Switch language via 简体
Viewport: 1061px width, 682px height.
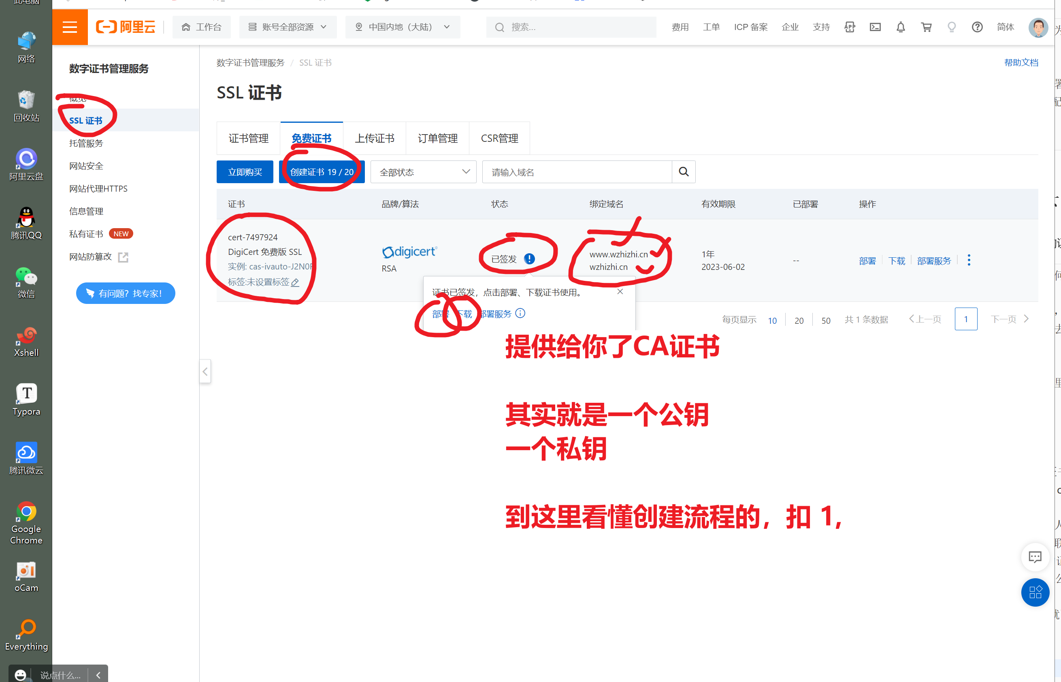pyautogui.click(x=1005, y=27)
